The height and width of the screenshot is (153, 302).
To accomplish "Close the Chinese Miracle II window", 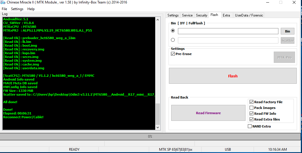I will click(x=294, y=3).
